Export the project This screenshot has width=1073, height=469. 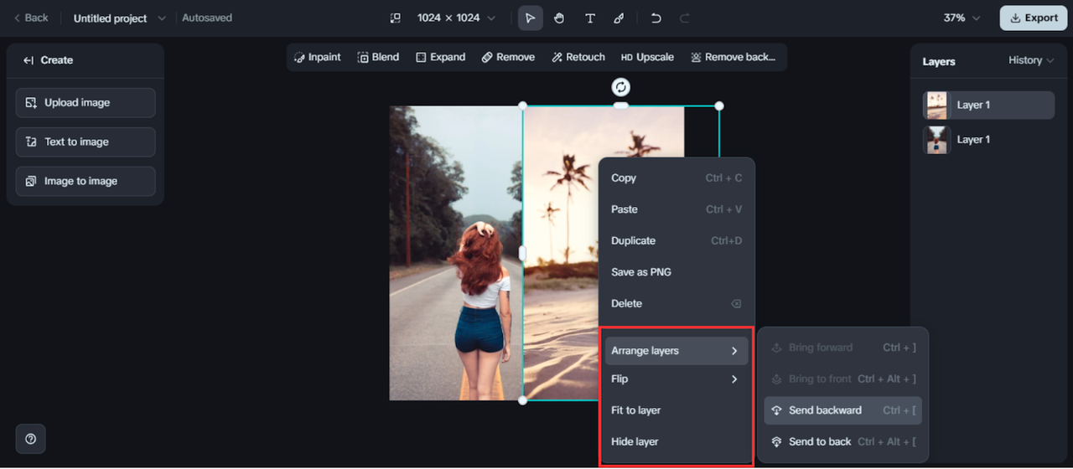coord(1034,18)
